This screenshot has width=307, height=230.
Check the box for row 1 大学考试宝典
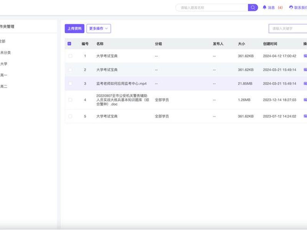click(x=70, y=56)
